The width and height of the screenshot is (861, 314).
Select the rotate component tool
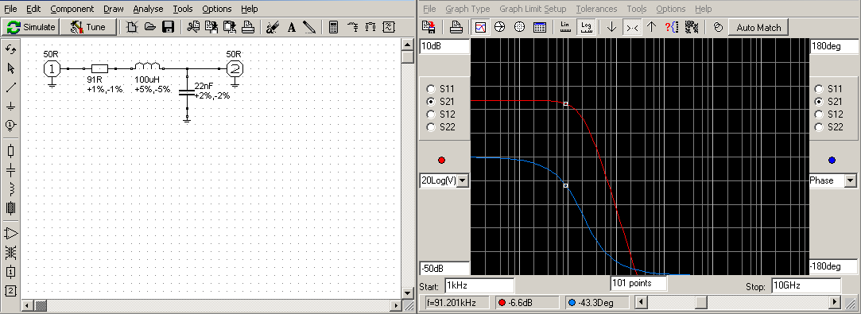pos(10,49)
